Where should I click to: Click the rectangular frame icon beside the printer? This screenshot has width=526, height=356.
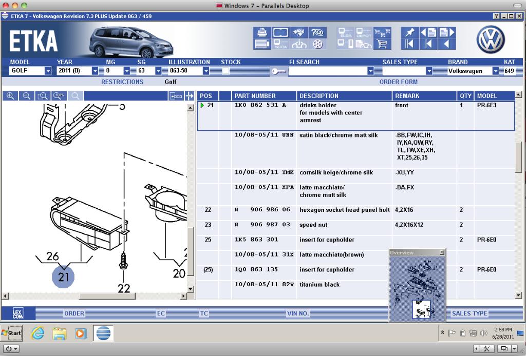(280, 32)
